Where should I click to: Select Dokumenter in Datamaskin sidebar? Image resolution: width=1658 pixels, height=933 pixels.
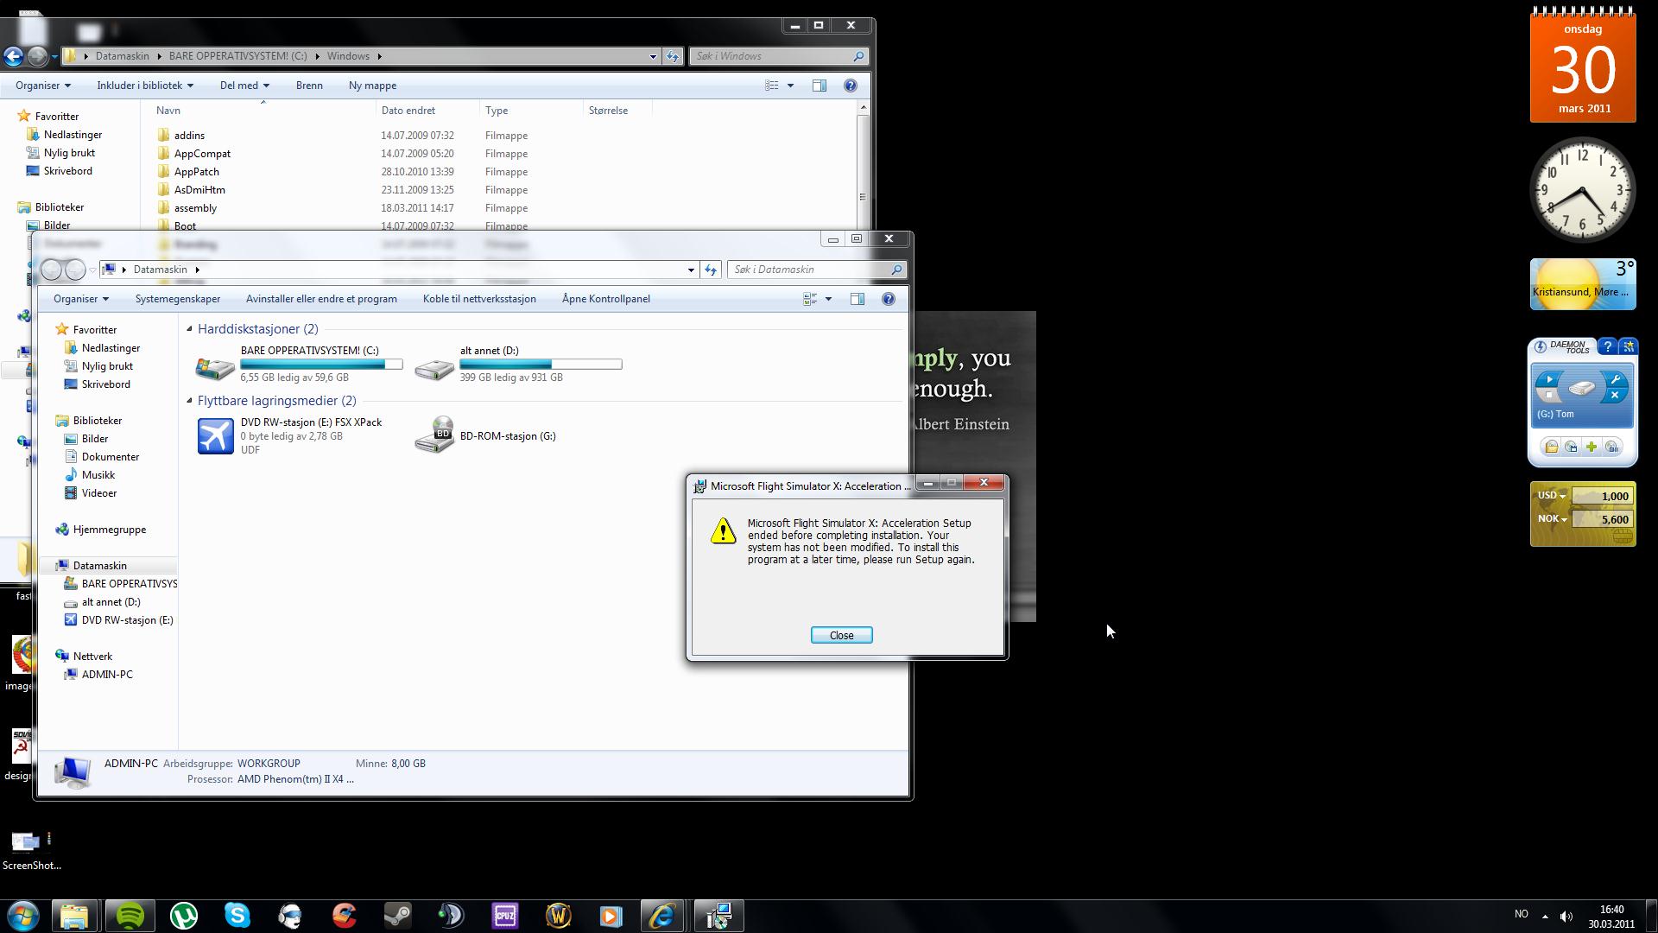110,457
